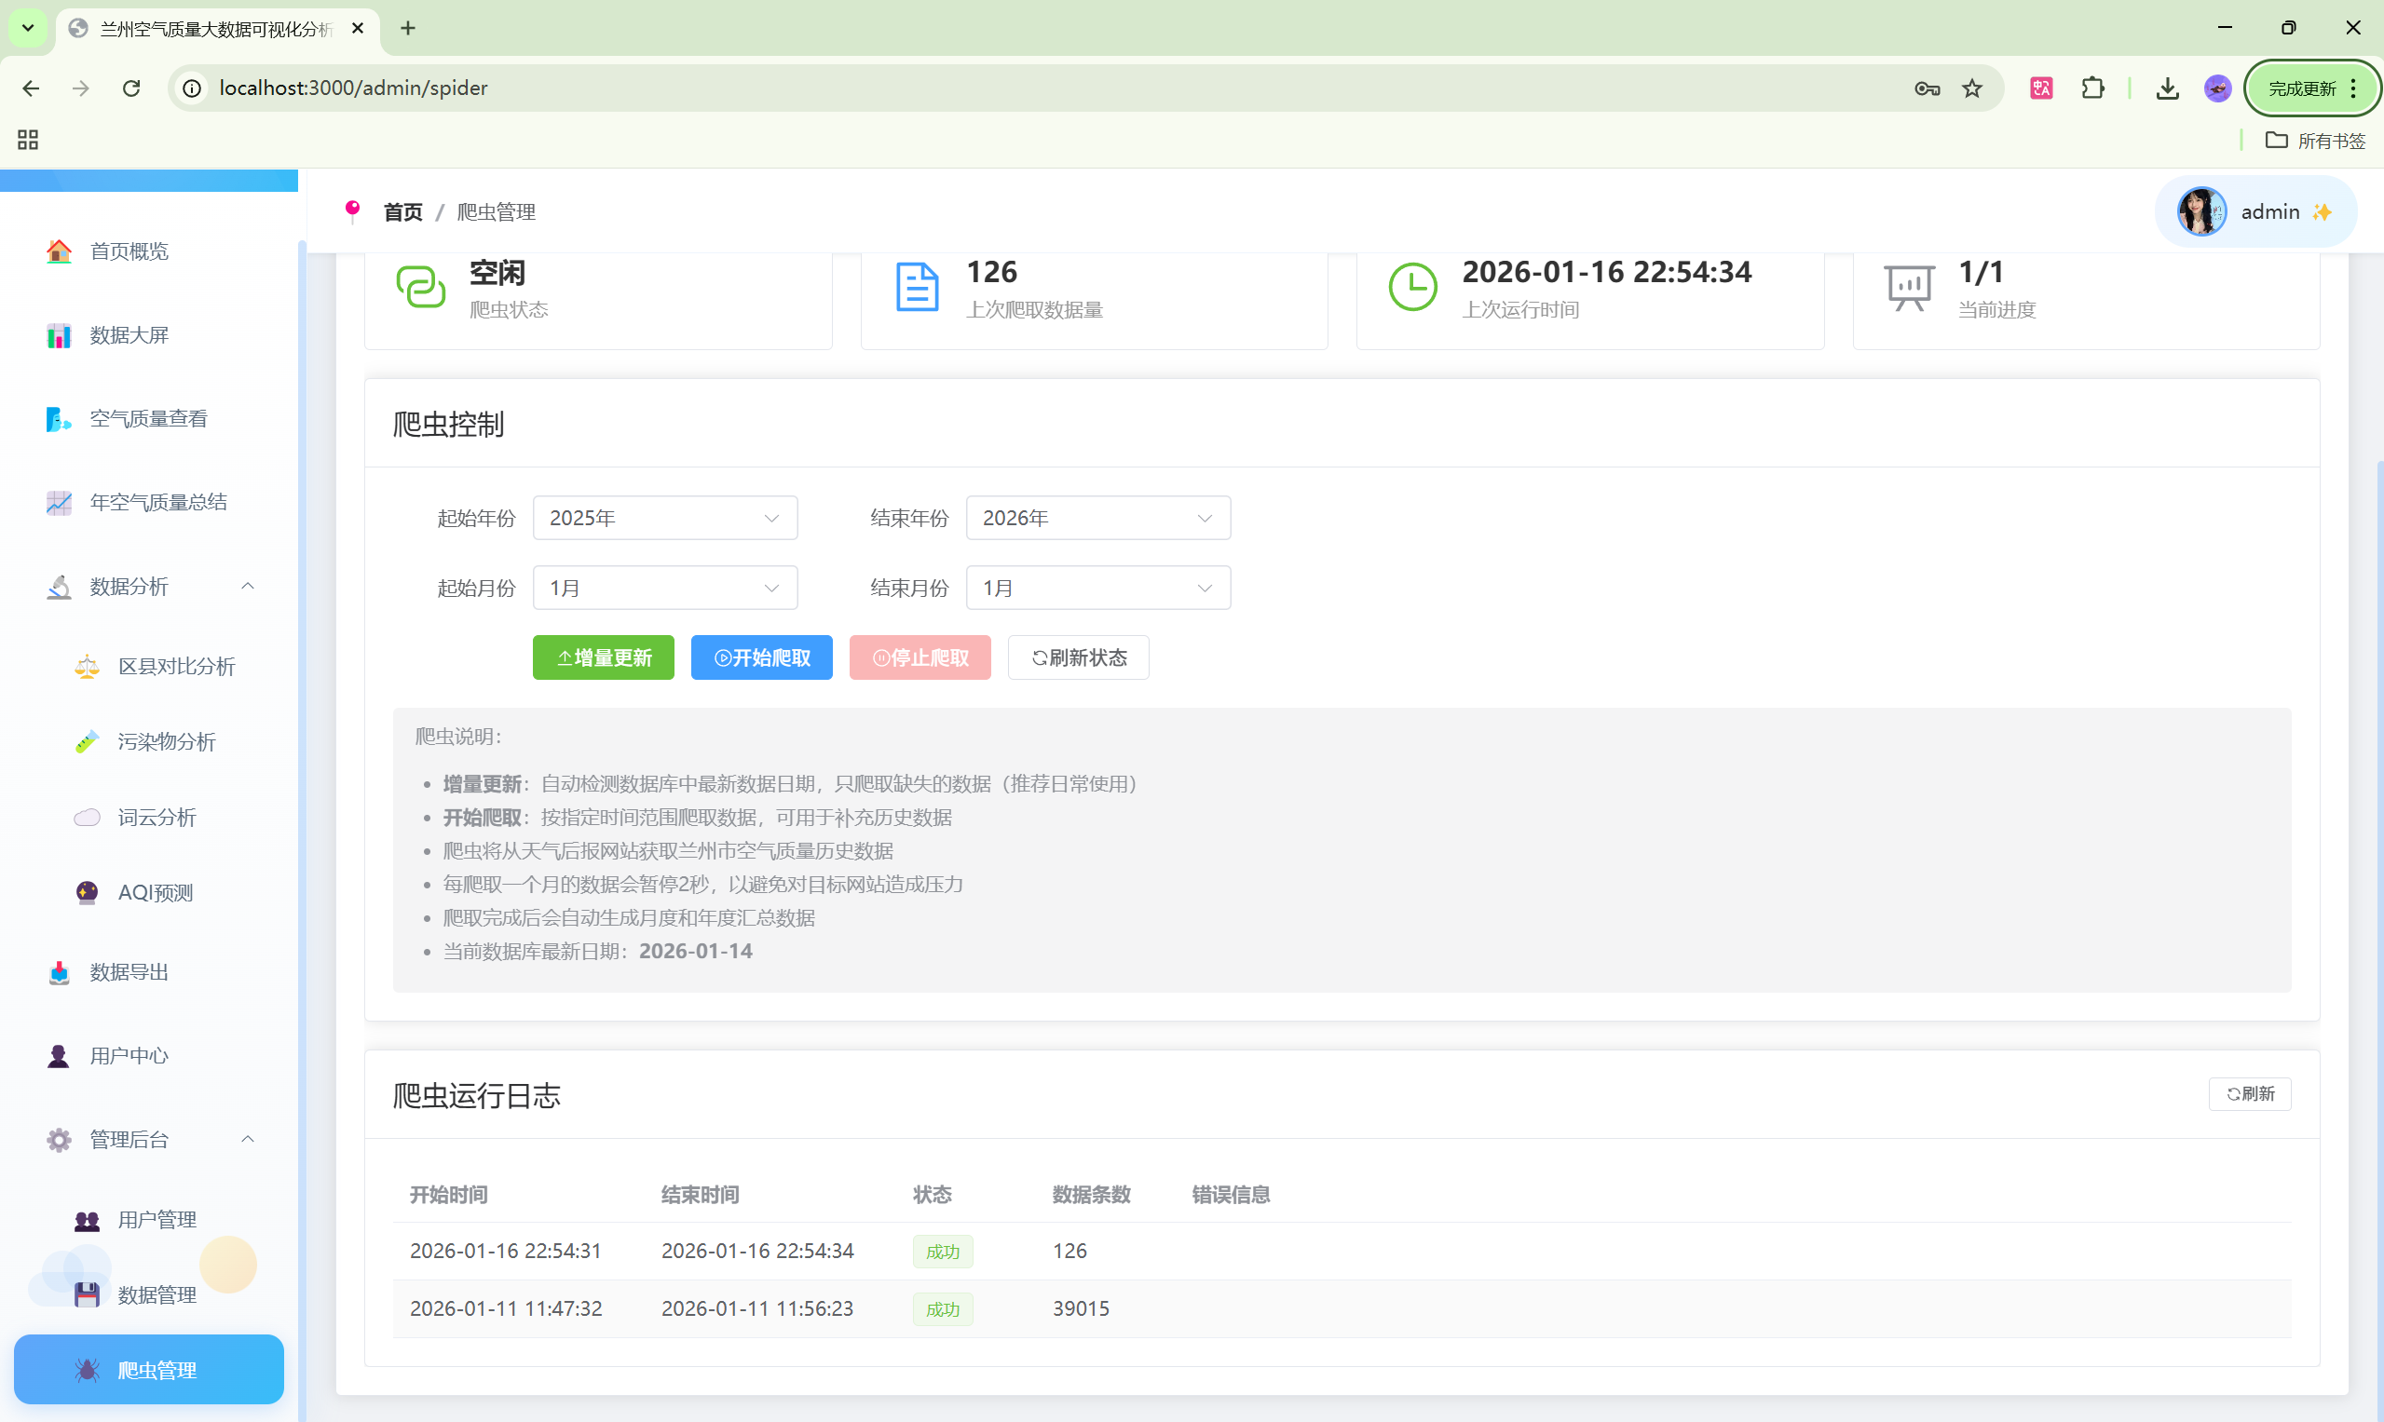Open 数据大屏 bar chart icon
Screen dimensions: 2384x1422
(x=59, y=335)
